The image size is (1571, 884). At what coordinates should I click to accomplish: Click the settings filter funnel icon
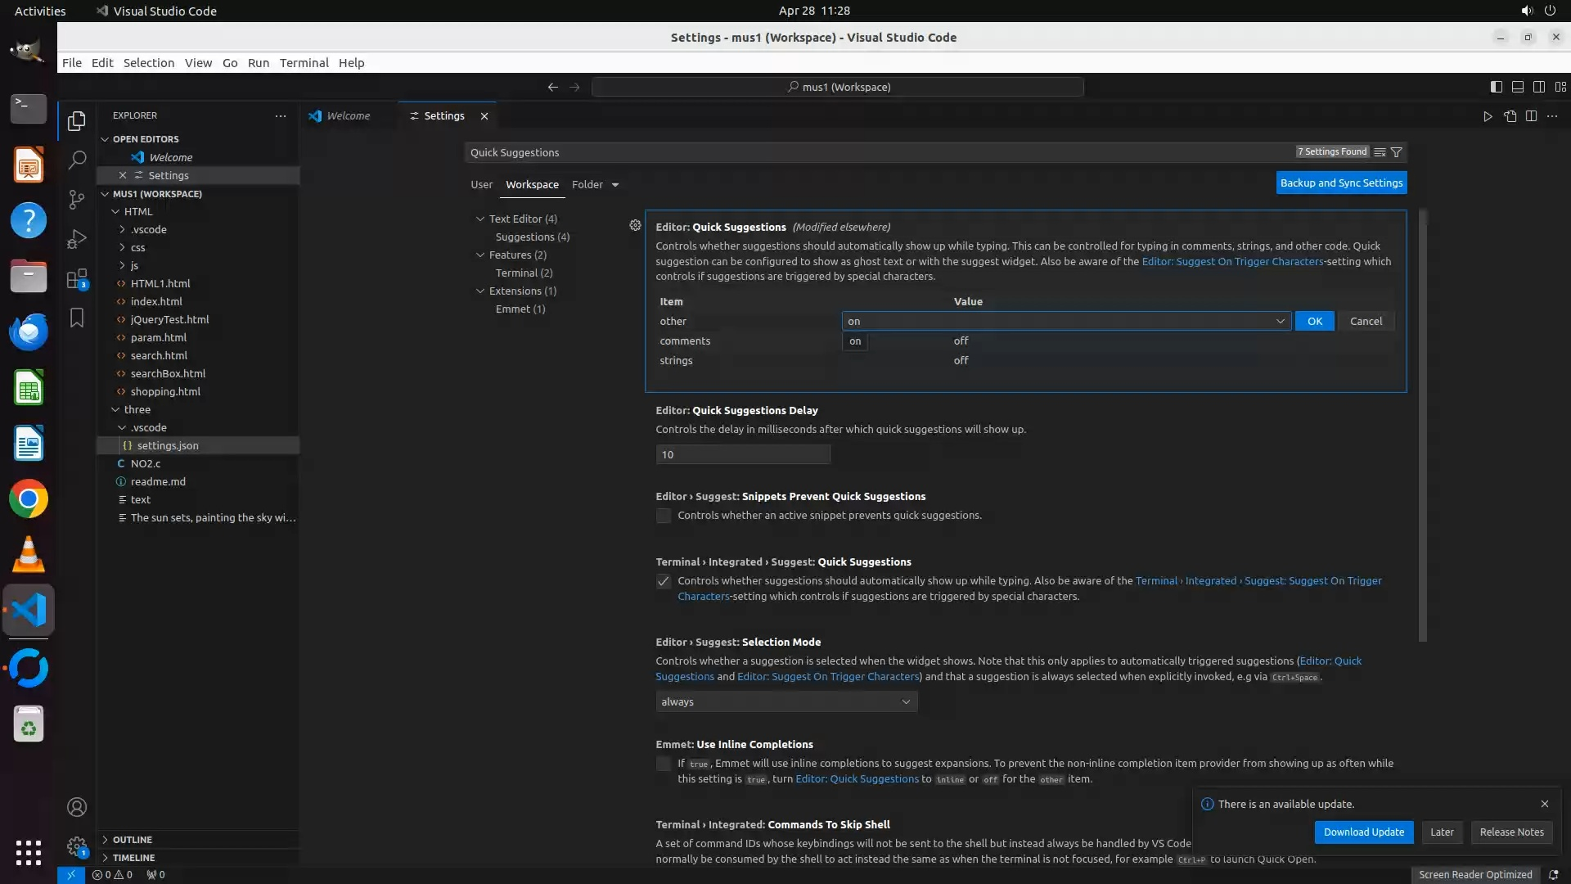pyautogui.click(x=1397, y=152)
